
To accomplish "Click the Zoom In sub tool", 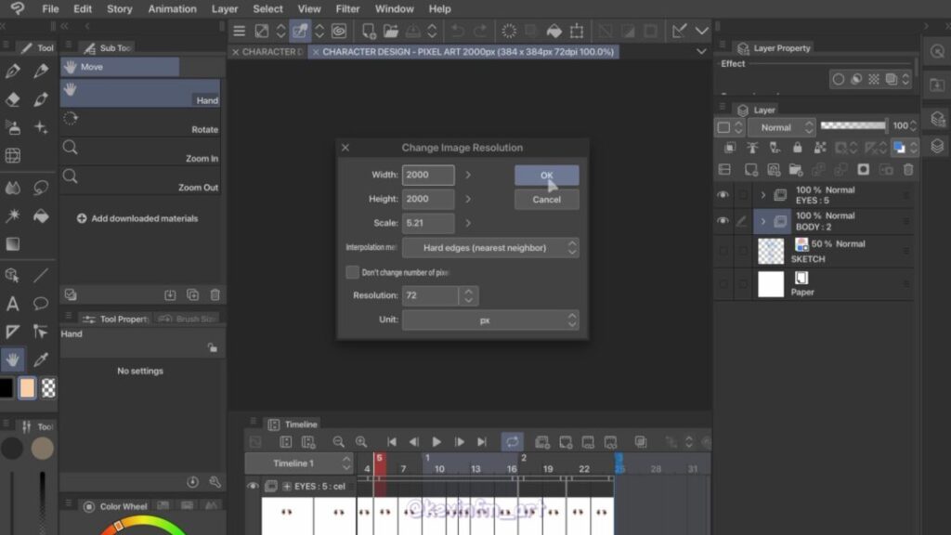I will (x=140, y=151).
